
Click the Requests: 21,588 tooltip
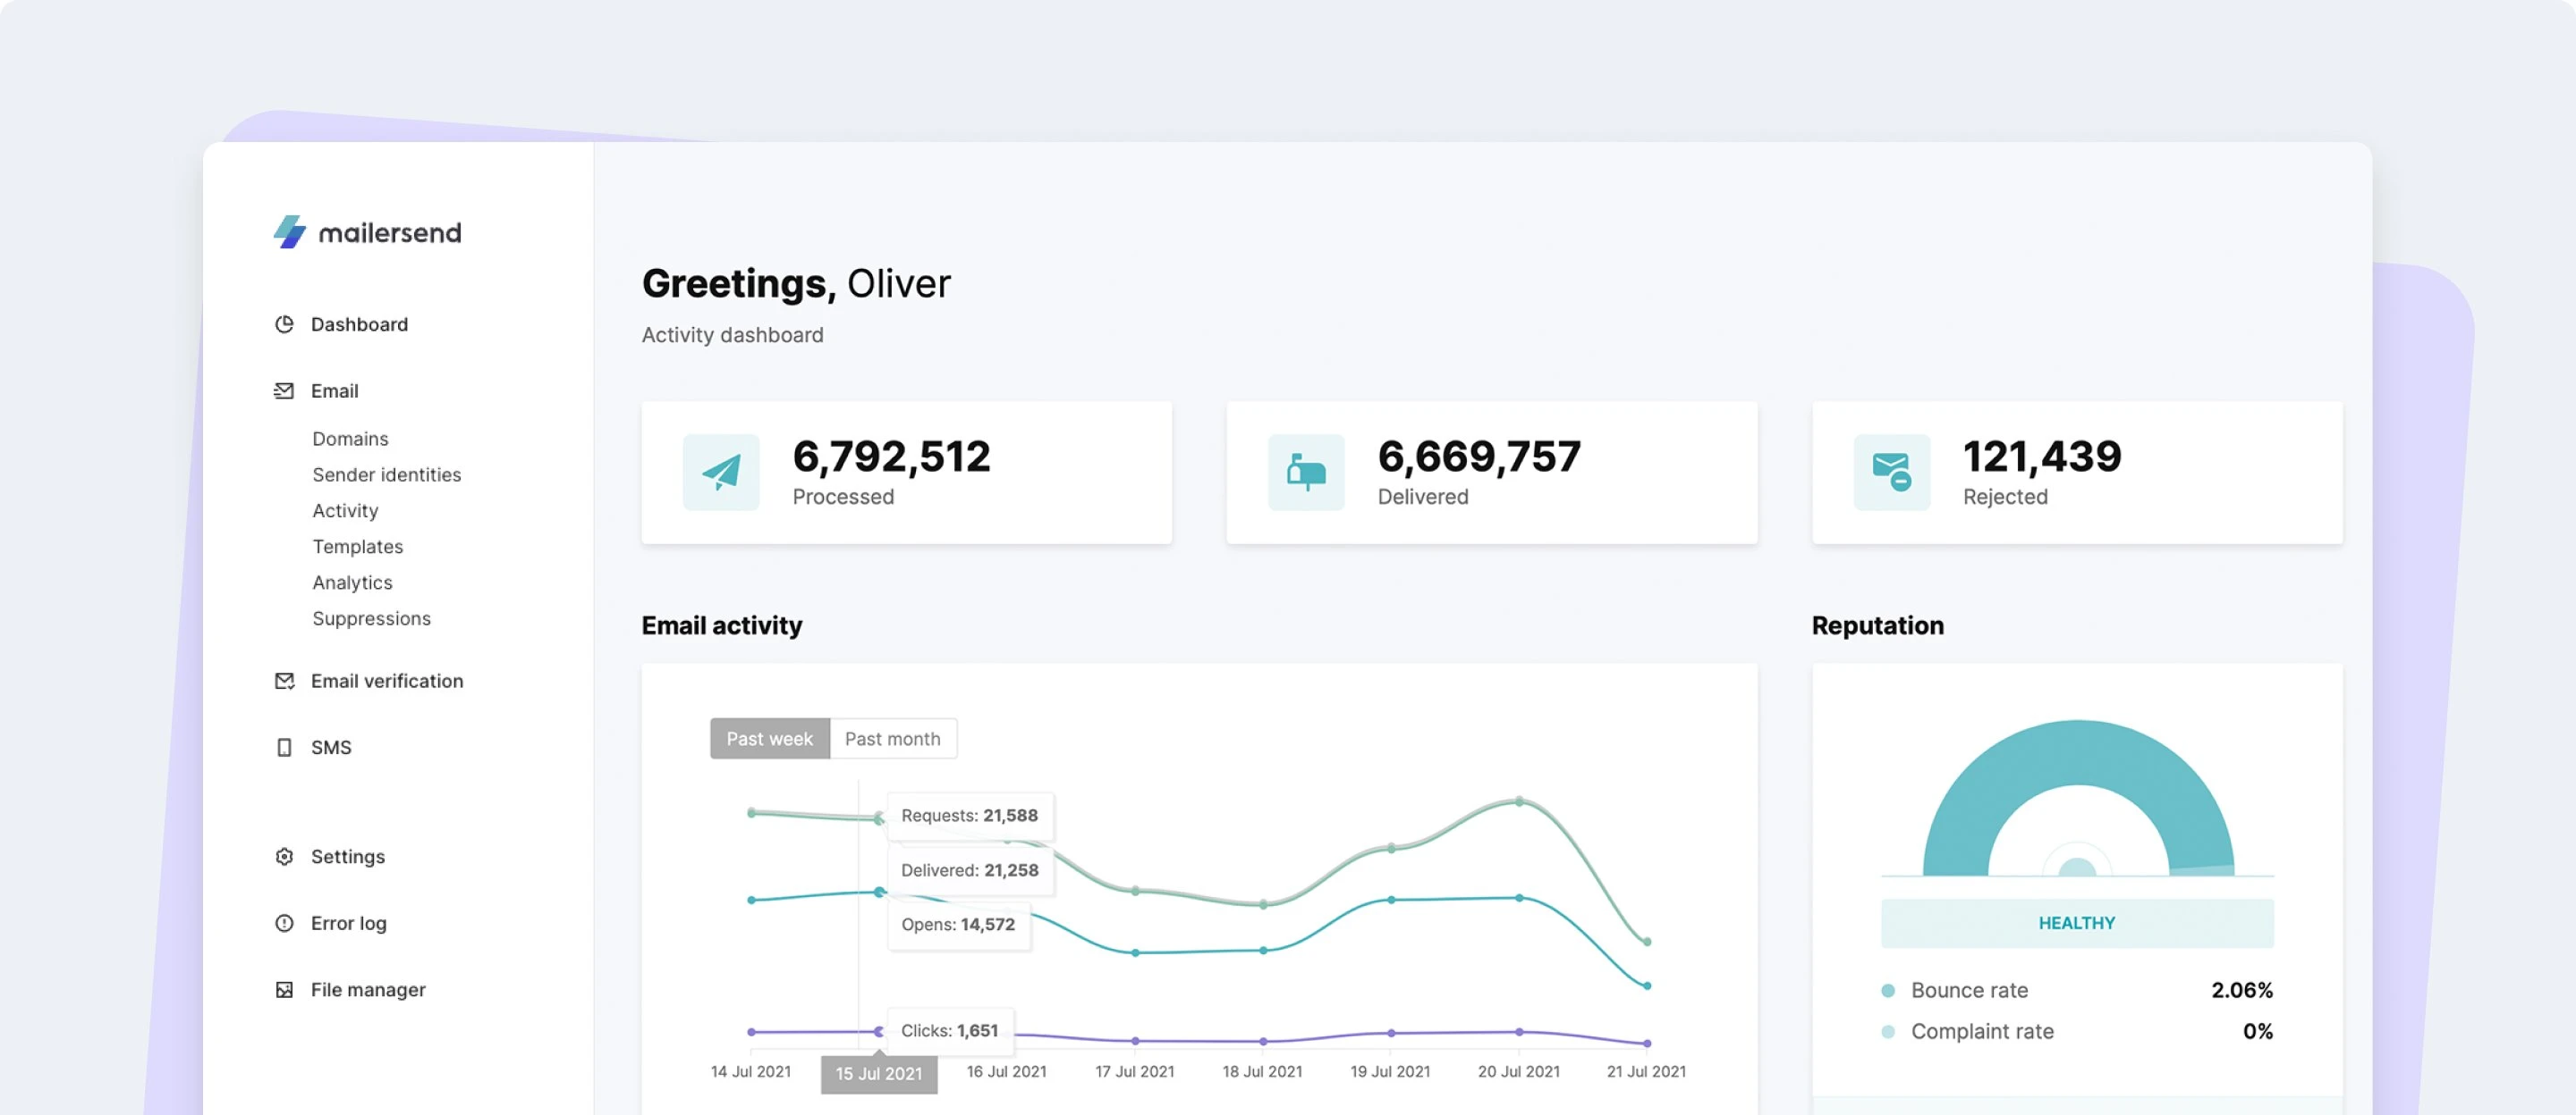point(970,816)
